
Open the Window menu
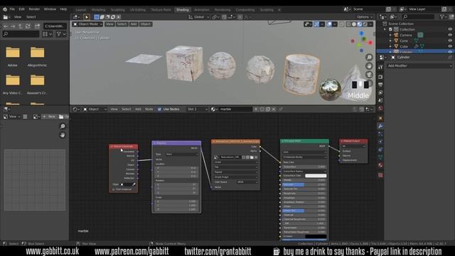(x=50, y=9)
